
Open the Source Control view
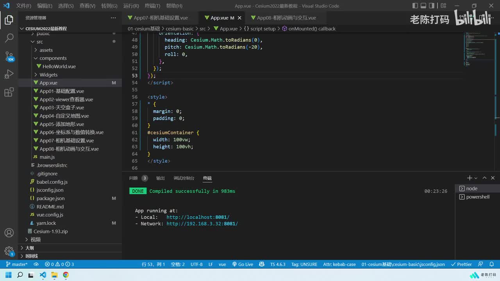pyautogui.click(x=9, y=56)
